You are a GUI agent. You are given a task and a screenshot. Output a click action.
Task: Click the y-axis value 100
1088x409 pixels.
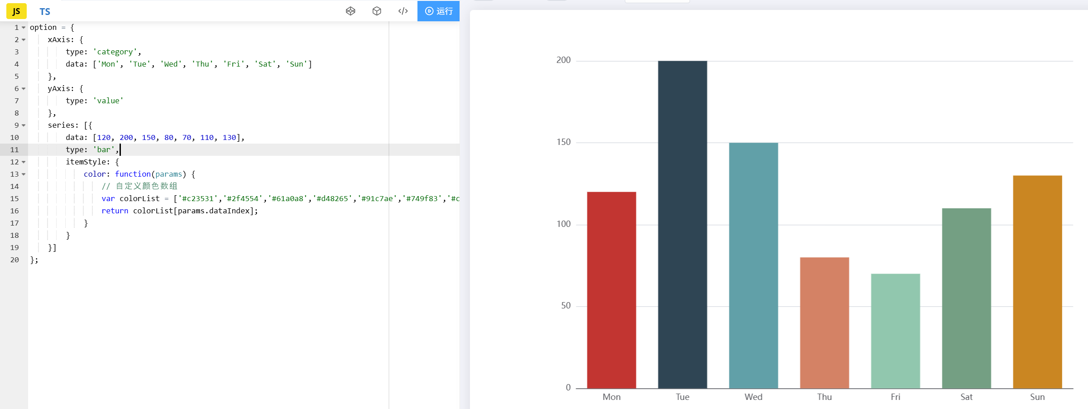tap(564, 224)
